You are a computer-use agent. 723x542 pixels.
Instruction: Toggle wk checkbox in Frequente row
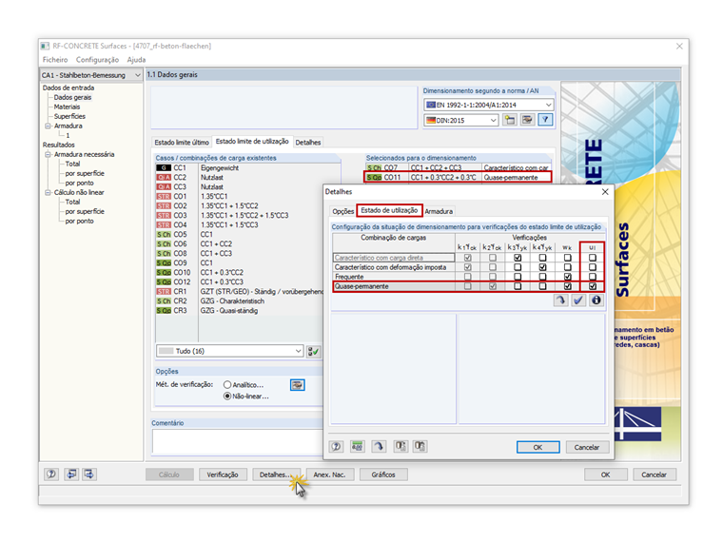tap(568, 277)
